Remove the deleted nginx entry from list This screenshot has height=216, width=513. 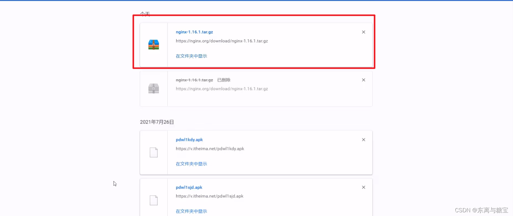(363, 80)
